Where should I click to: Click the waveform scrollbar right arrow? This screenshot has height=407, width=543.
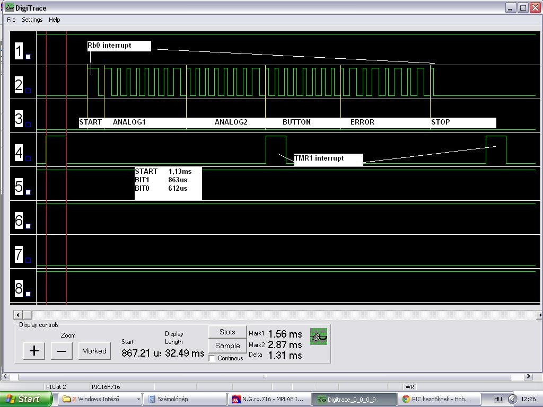[x=539, y=315]
